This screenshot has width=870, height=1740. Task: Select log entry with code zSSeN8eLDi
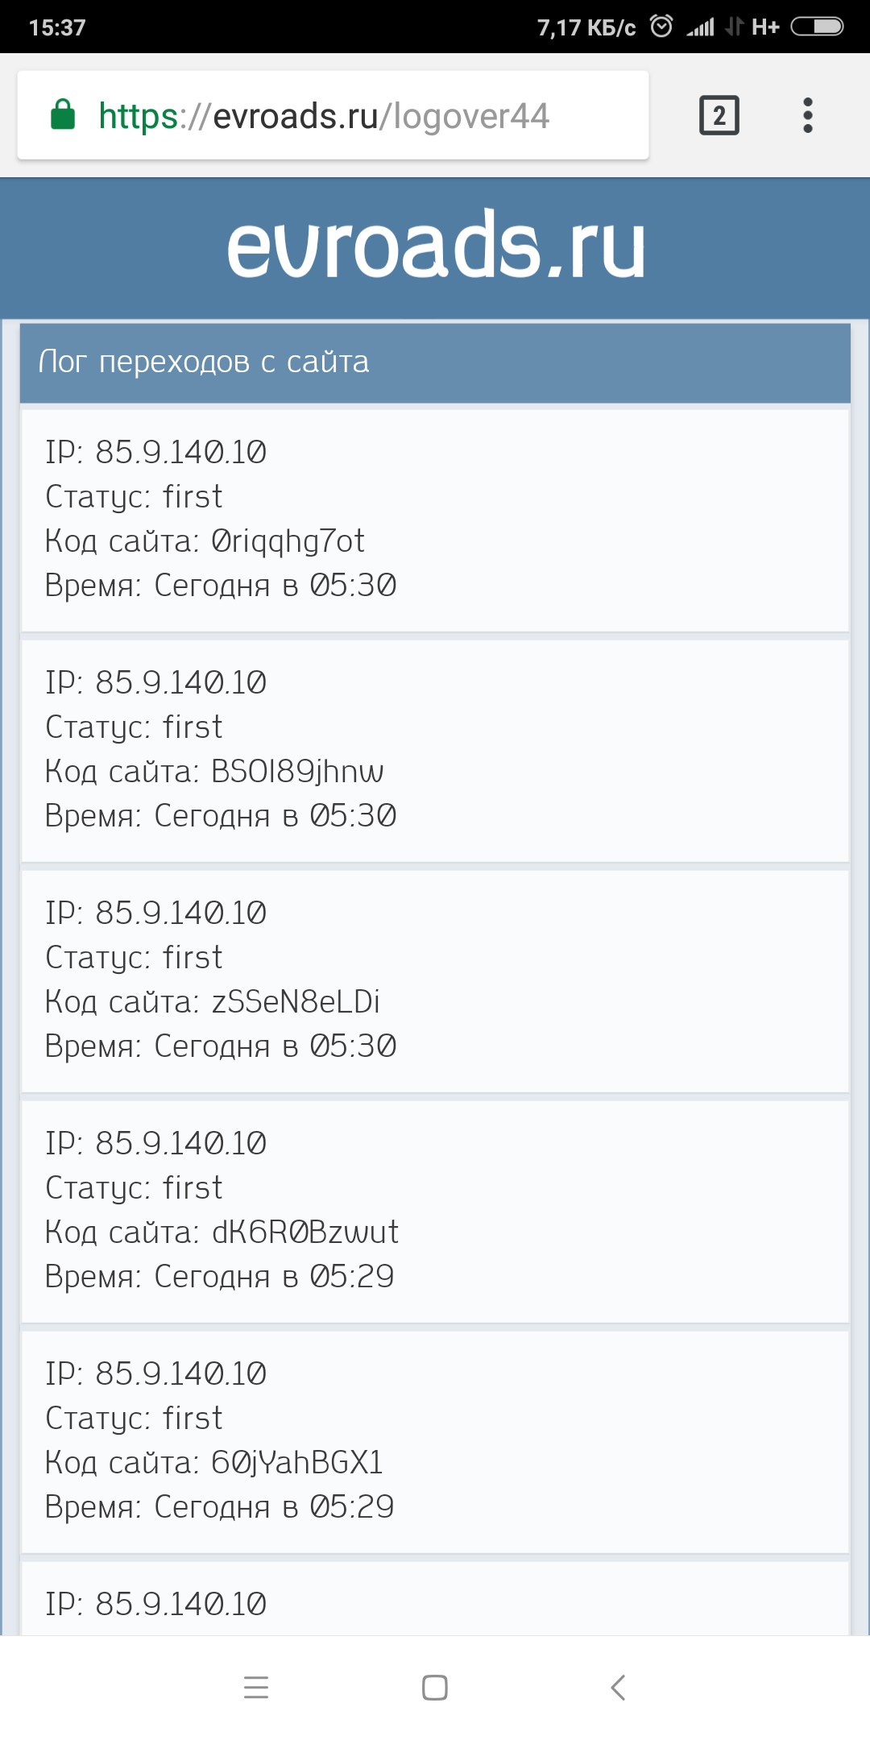click(435, 980)
